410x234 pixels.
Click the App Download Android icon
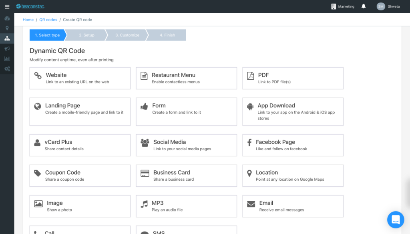[250, 107]
